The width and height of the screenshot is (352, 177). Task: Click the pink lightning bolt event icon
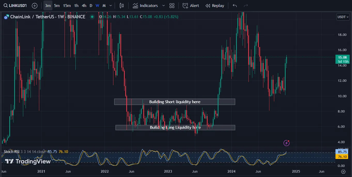pyautogui.click(x=286, y=143)
